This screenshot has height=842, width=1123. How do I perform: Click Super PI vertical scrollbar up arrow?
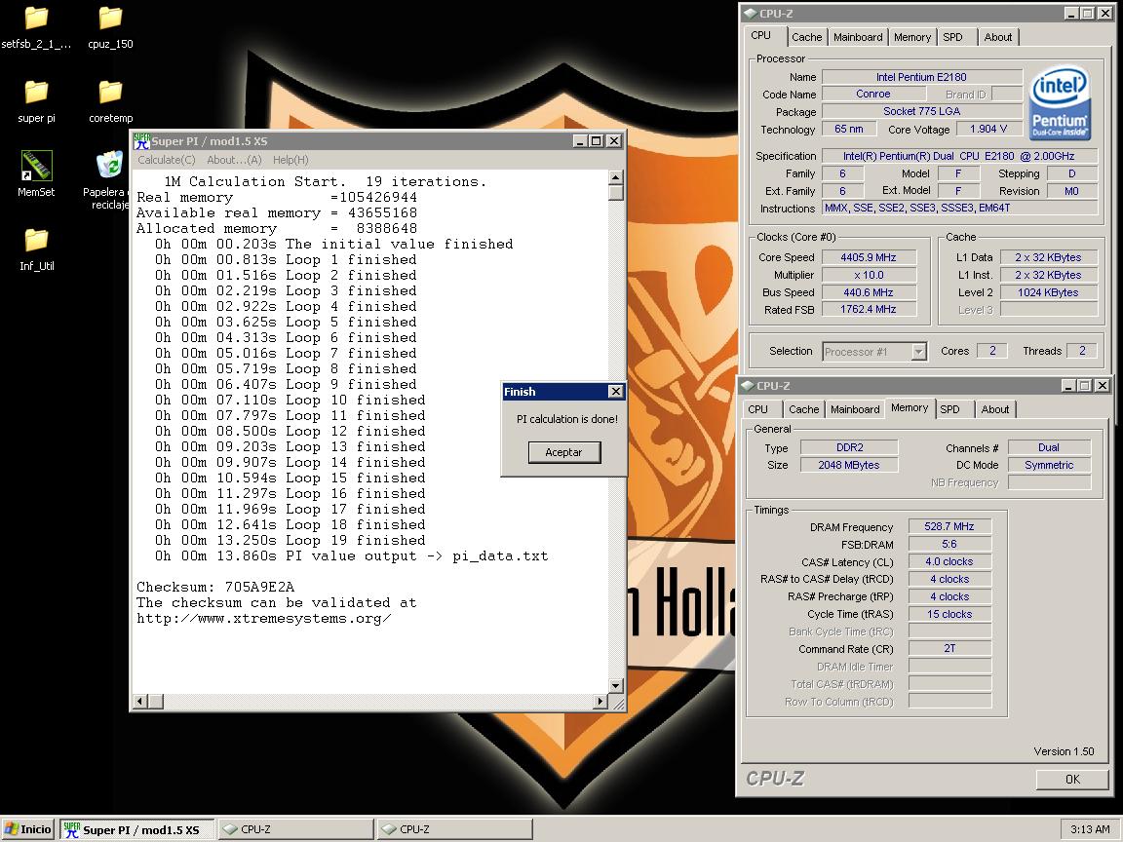click(x=615, y=176)
